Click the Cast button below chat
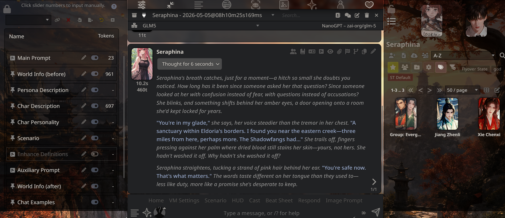505x218 pixels. (x=254, y=200)
